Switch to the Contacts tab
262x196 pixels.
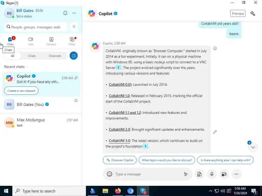point(51,41)
